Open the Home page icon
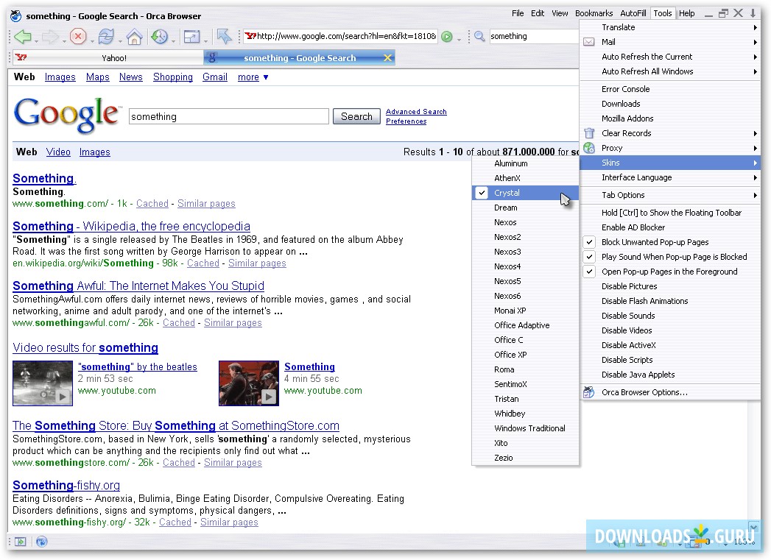Viewport: 771px width, 560px height. click(x=136, y=35)
